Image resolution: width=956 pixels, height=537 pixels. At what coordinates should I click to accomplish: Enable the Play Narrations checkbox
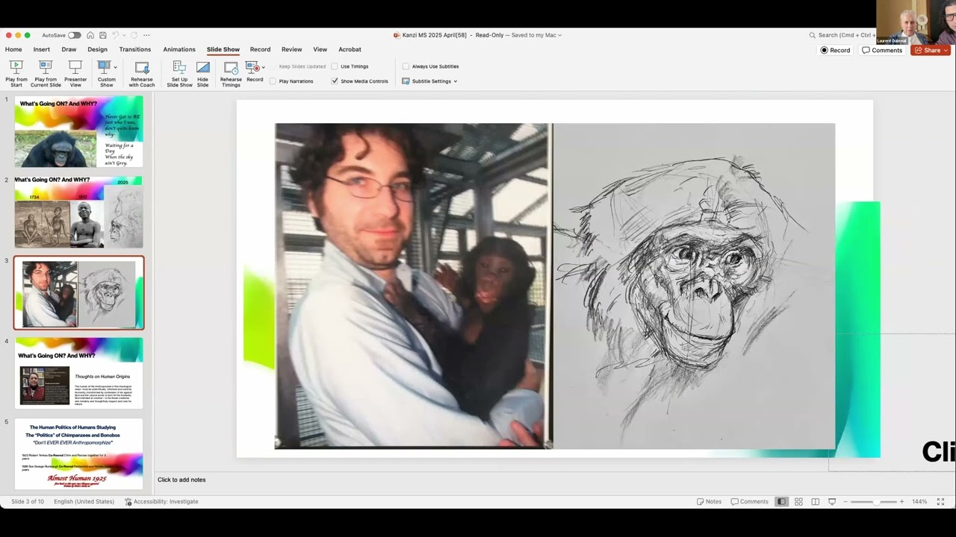273,81
